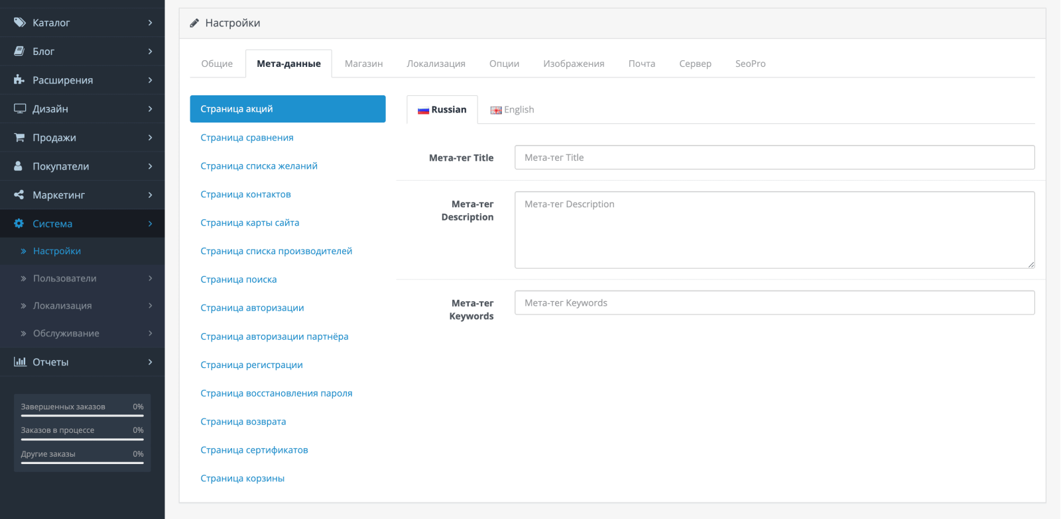Open Страница возврата link
Image resolution: width=1061 pixels, height=519 pixels.
pyautogui.click(x=243, y=422)
